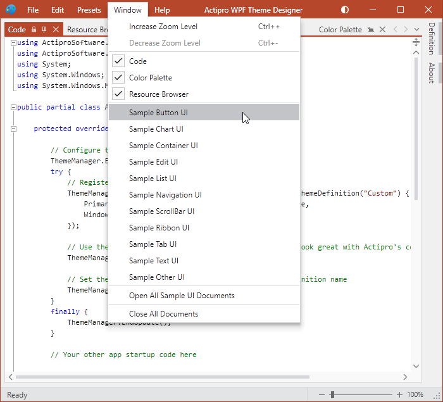Viewport: 443px width, 402px height.
Task: Click the horizontal scrollbar thumb in code editor
Action: coord(163,377)
